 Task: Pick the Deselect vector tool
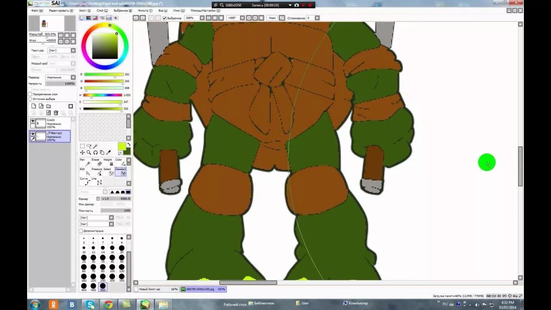click(121, 172)
